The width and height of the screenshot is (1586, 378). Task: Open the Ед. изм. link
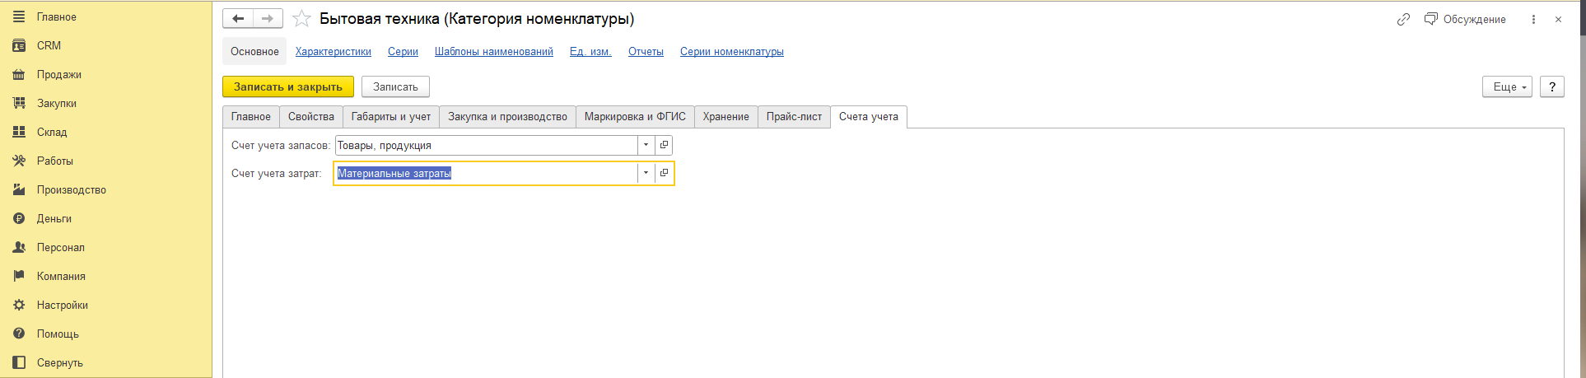tap(590, 51)
